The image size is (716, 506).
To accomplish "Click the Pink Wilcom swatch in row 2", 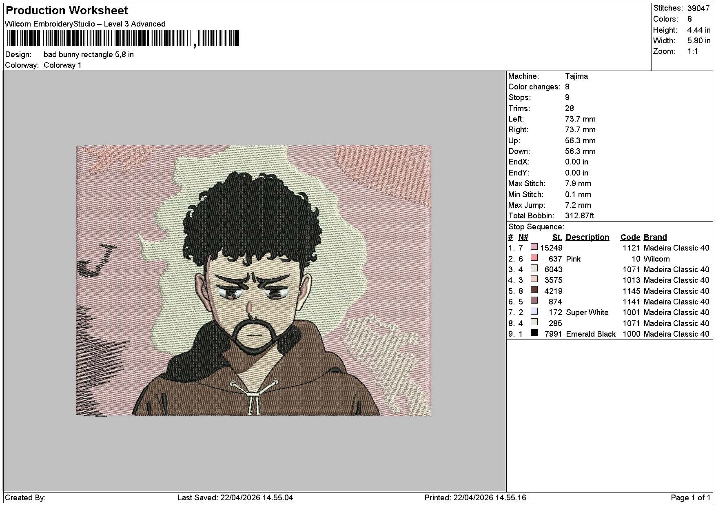I will [x=534, y=257].
